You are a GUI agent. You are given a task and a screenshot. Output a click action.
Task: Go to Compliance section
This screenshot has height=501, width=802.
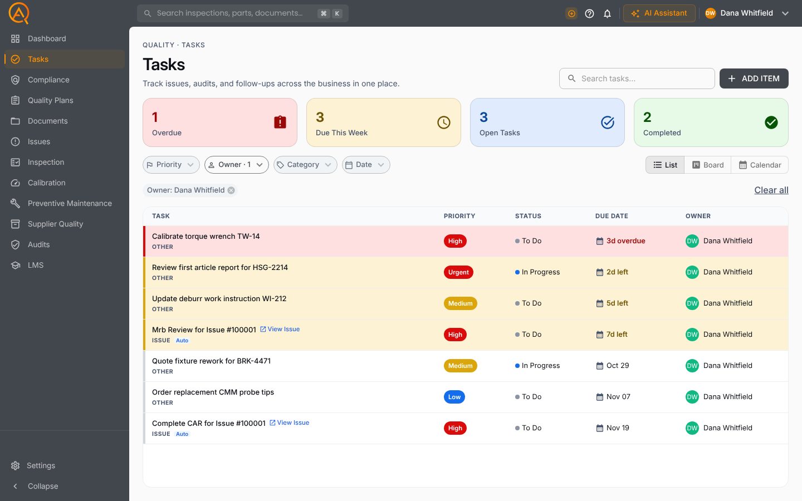65,80
